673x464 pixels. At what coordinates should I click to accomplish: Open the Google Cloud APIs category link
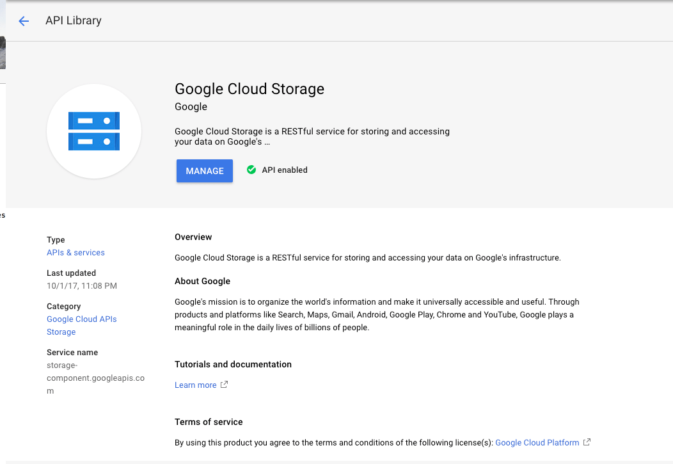pos(82,319)
